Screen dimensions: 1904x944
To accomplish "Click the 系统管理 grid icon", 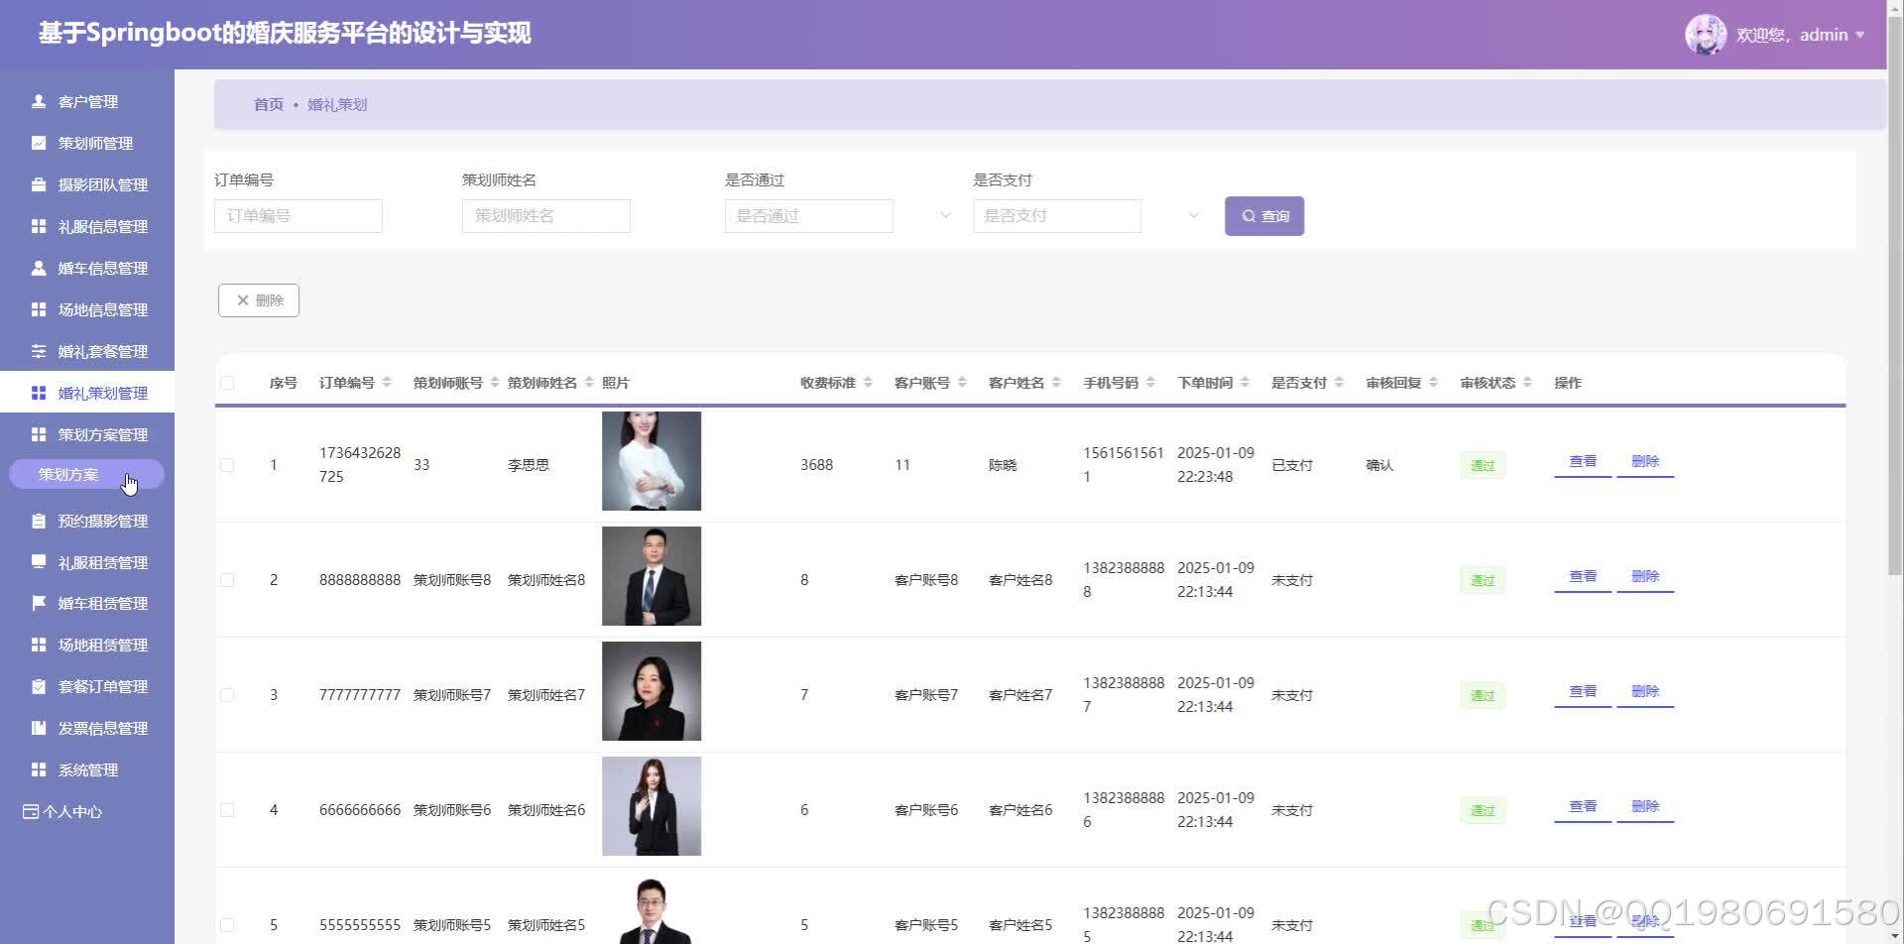I will coord(38,768).
